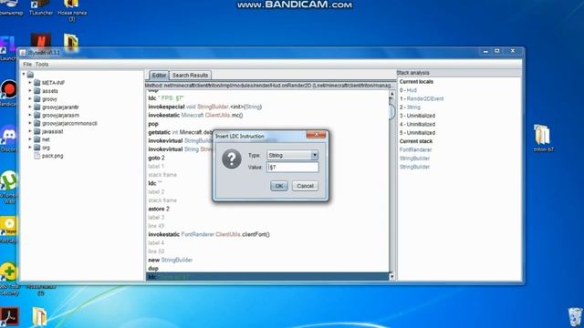Close the Insert LDC Instruction dialog
Screen dimensions: 584x328
[x=316, y=135]
